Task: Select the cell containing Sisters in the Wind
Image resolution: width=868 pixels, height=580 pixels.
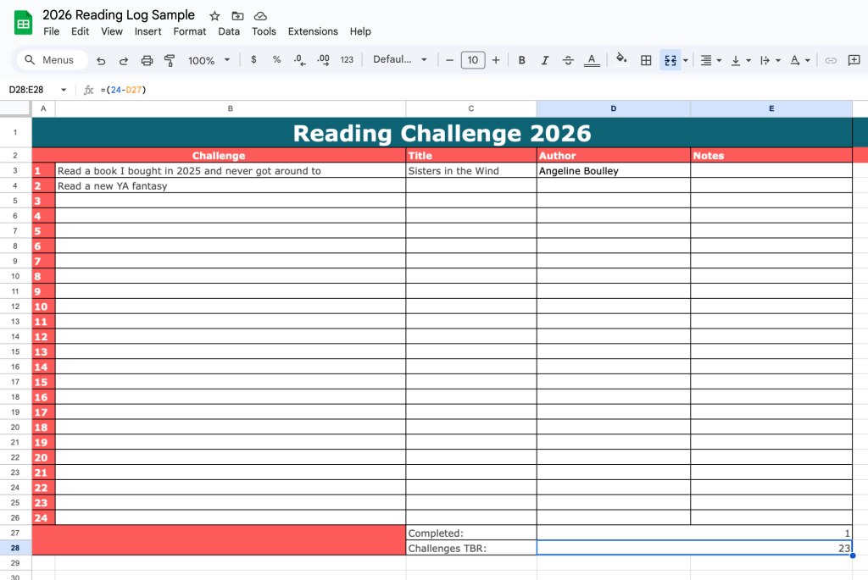Action: (x=470, y=171)
